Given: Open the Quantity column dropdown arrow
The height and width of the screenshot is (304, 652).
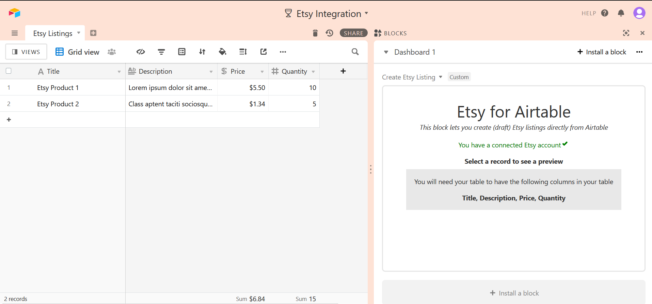Looking at the screenshot, I should [313, 72].
